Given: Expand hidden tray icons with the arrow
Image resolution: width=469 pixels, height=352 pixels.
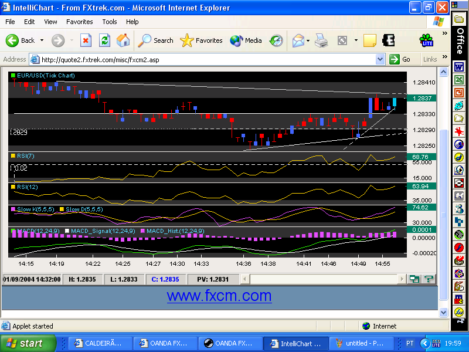Looking at the screenshot, I should coord(424,343).
